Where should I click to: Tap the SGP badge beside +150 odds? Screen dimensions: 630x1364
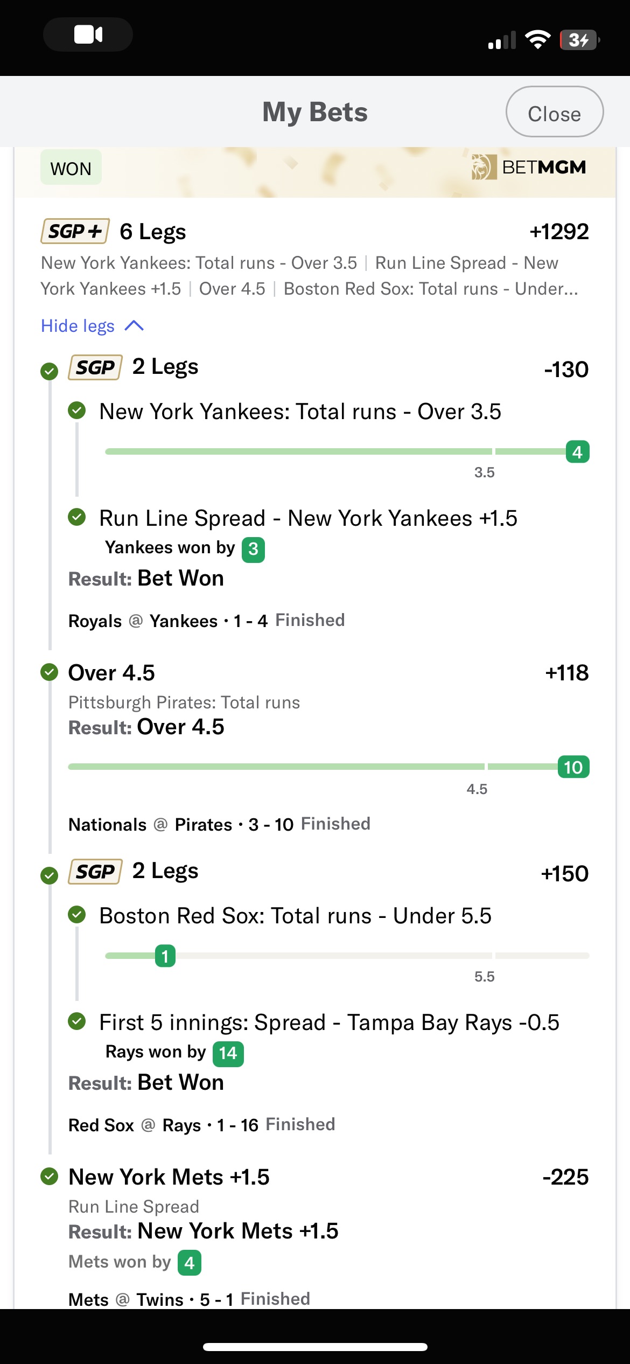click(x=95, y=872)
